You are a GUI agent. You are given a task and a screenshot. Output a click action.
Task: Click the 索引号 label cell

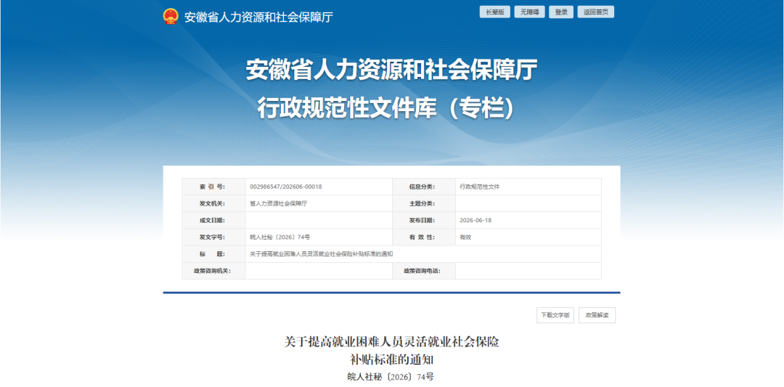click(213, 187)
